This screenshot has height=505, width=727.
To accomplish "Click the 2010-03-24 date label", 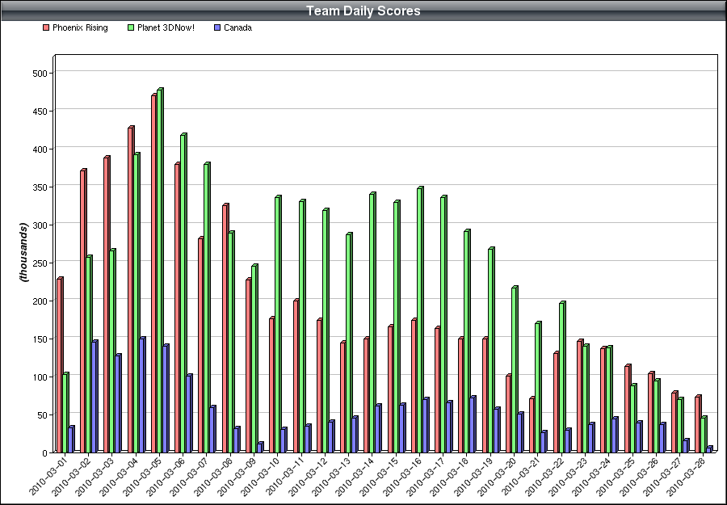I will (x=591, y=474).
